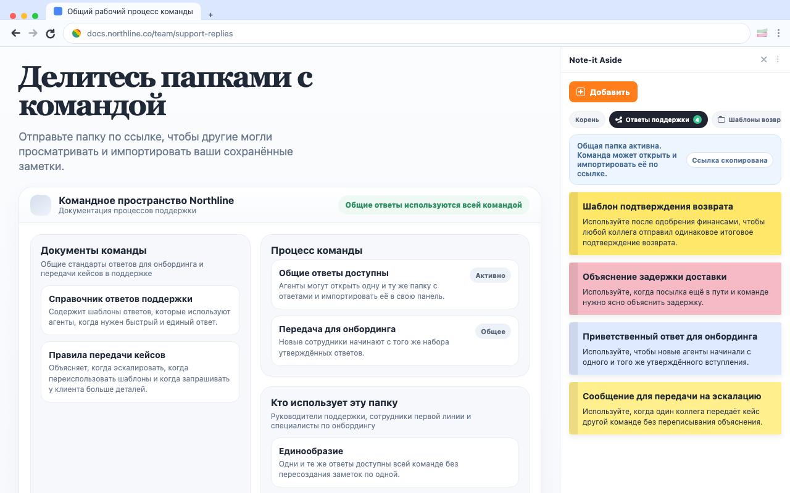Toggle the Активно status pill

[490, 275]
